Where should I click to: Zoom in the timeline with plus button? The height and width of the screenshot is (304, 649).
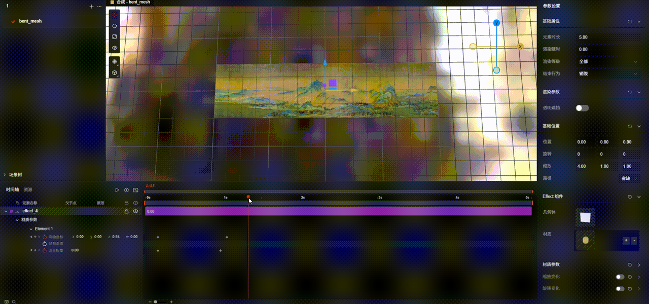(171, 301)
